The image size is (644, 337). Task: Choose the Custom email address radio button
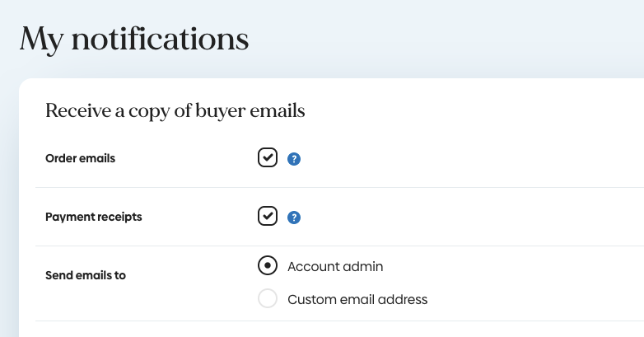pyautogui.click(x=268, y=298)
